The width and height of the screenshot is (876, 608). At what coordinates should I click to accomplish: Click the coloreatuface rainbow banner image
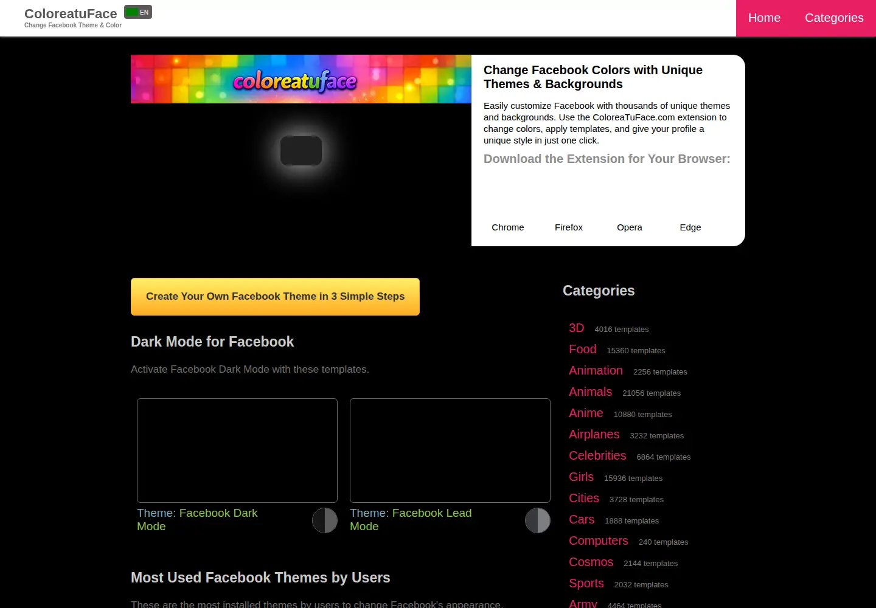[x=301, y=79]
